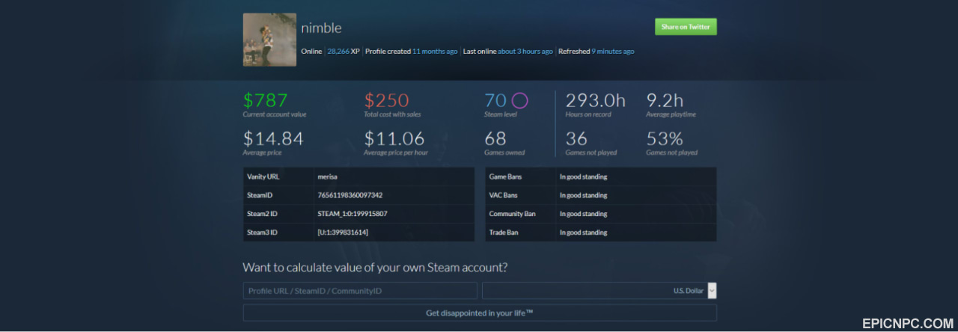The image size is (958, 332).
Task: Click the '11 months ago' profile created link
Action: [x=435, y=52]
